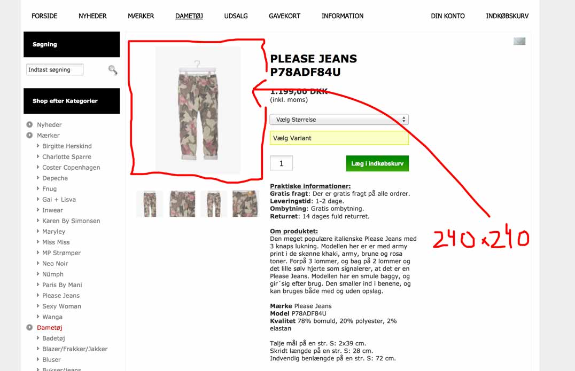Open the Vælg Størrelse size dropdown
The height and width of the screenshot is (371, 575).
[339, 120]
